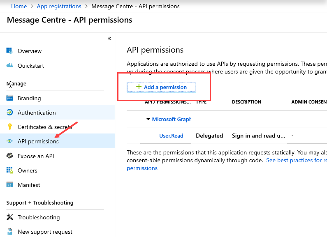This screenshot has height=237, width=327.
Task: Collapse the Microsoft Graph triangle arrow
Action: [148, 119]
